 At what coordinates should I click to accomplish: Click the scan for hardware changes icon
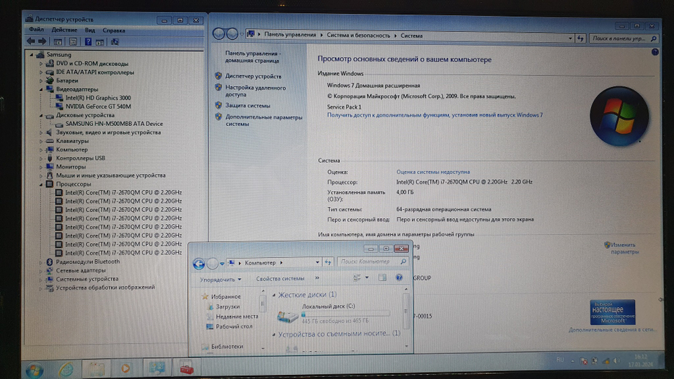coord(115,42)
